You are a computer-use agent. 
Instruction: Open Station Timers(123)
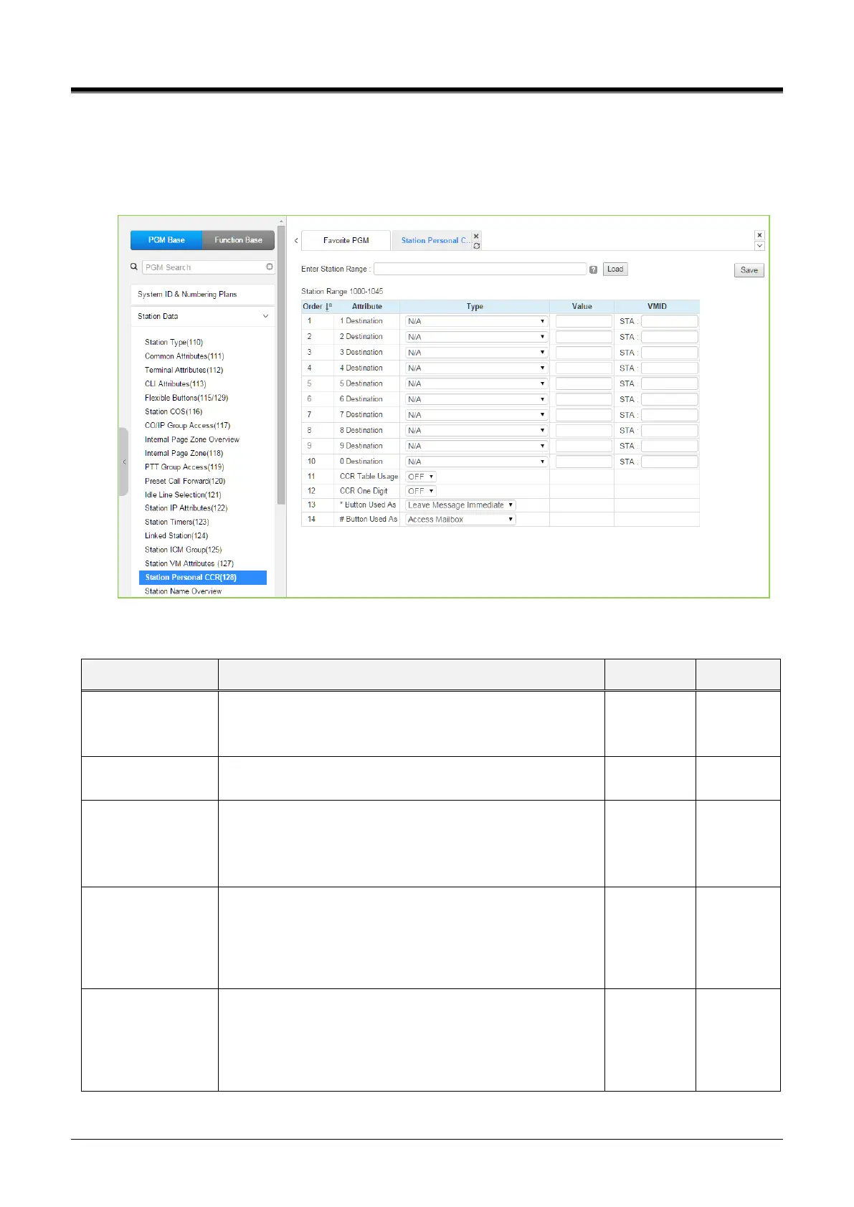coord(177,522)
